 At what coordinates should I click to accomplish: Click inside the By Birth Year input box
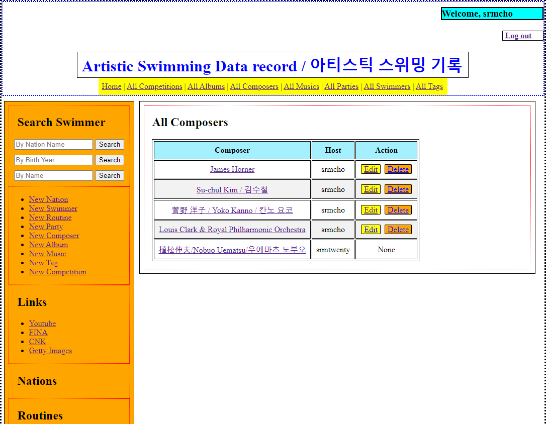[53, 160]
